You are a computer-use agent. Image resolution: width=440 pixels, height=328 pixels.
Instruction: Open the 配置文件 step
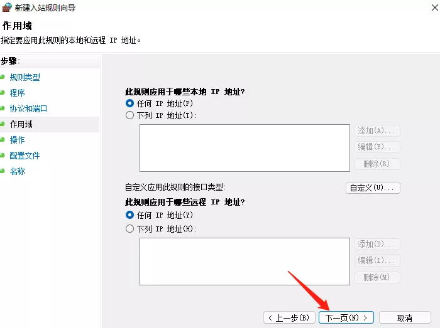(25, 156)
